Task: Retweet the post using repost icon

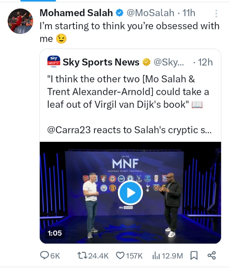Action: (82, 256)
